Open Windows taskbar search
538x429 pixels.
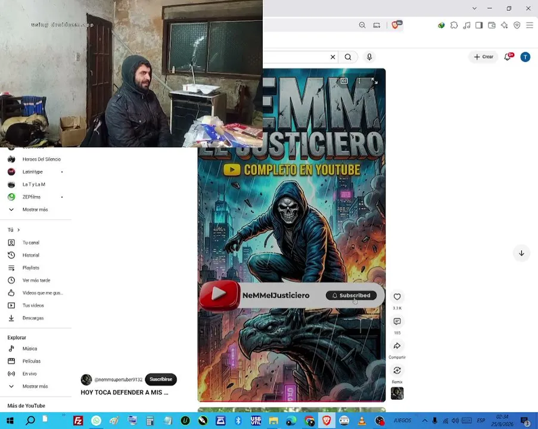click(x=30, y=421)
